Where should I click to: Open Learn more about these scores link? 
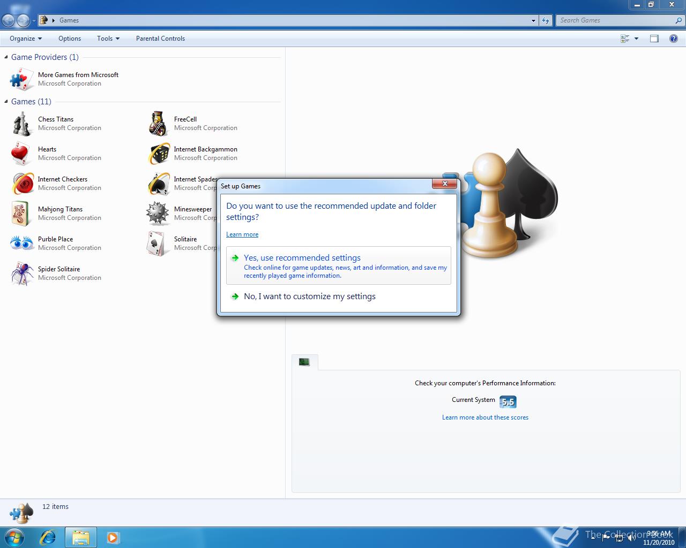click(x=485, y=417)
